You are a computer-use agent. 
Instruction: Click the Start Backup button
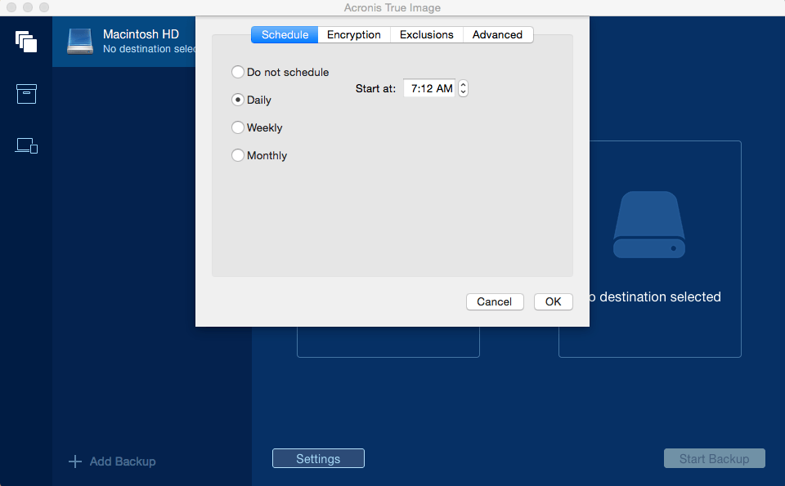(x=715, y=458)
